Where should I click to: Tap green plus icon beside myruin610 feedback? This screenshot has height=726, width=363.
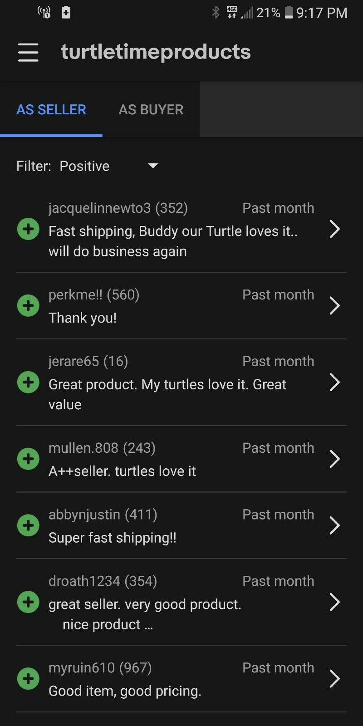pyautogui.click(x=28, y=679)
